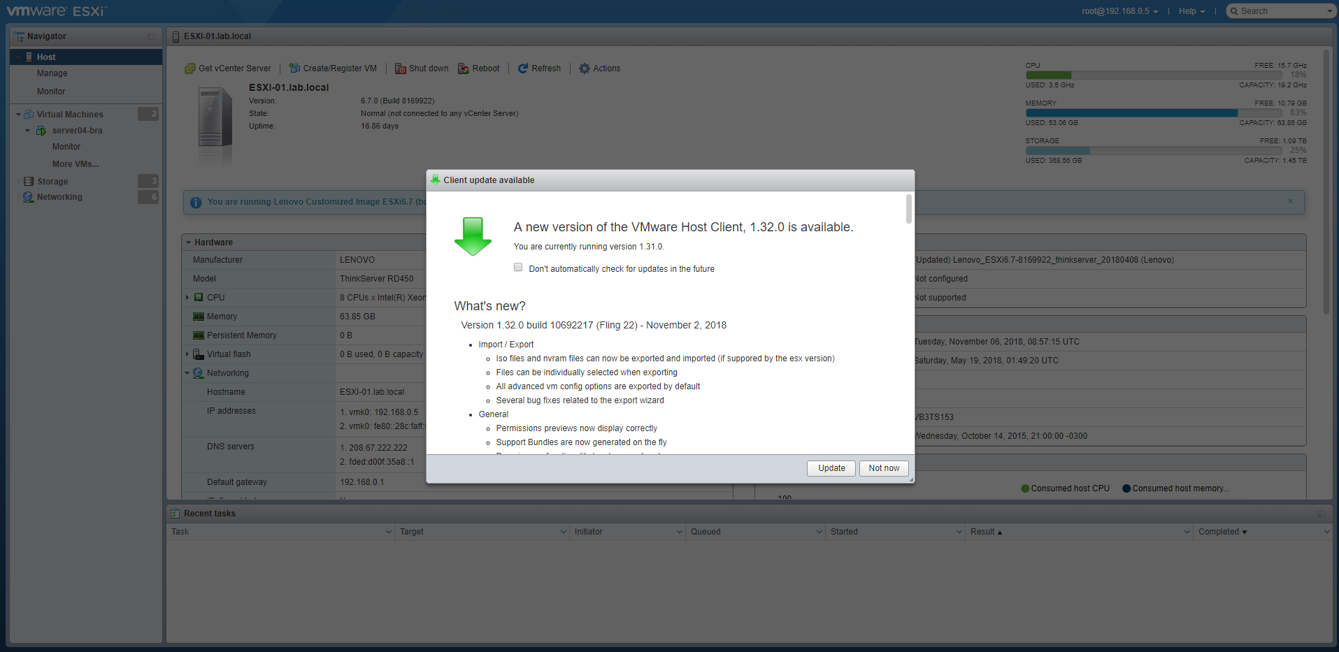Open the Actions gear icon
The height and width of the screenshot is (652, 1339).
[585, 68]
